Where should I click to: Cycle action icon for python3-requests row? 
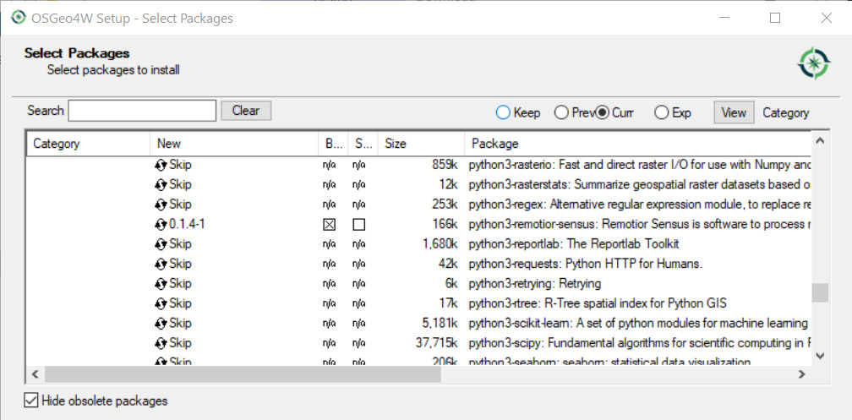161,264
